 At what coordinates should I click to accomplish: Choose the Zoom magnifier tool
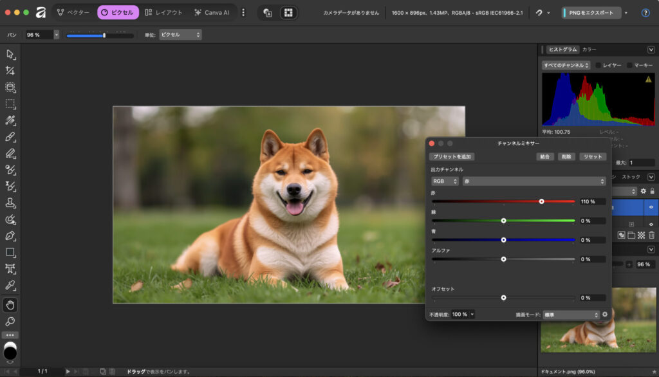tap(10, 321)
